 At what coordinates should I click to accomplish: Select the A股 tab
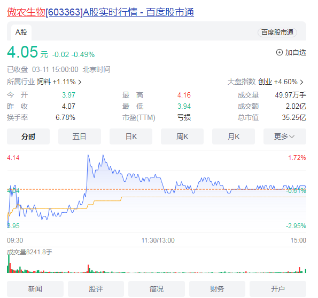coord(21,33)
